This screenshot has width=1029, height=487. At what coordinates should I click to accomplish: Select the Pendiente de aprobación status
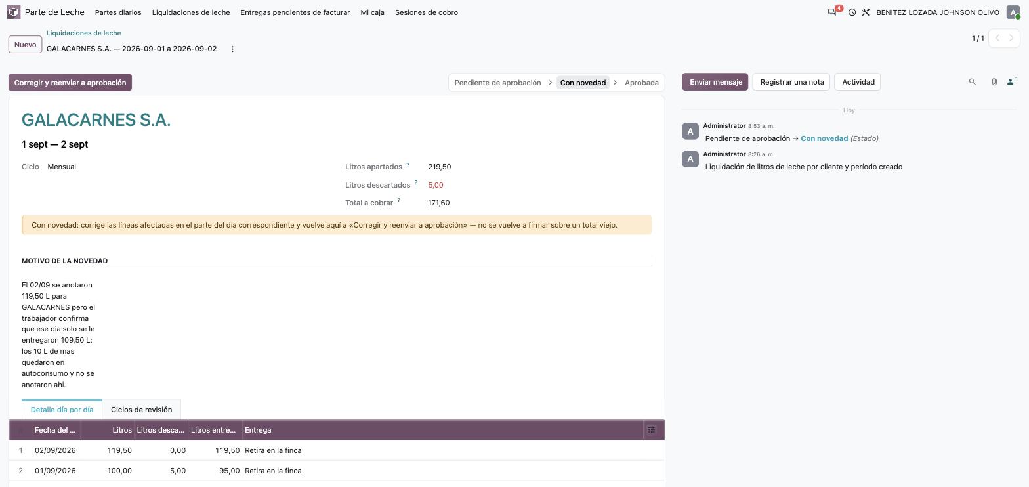click(497, 83)
